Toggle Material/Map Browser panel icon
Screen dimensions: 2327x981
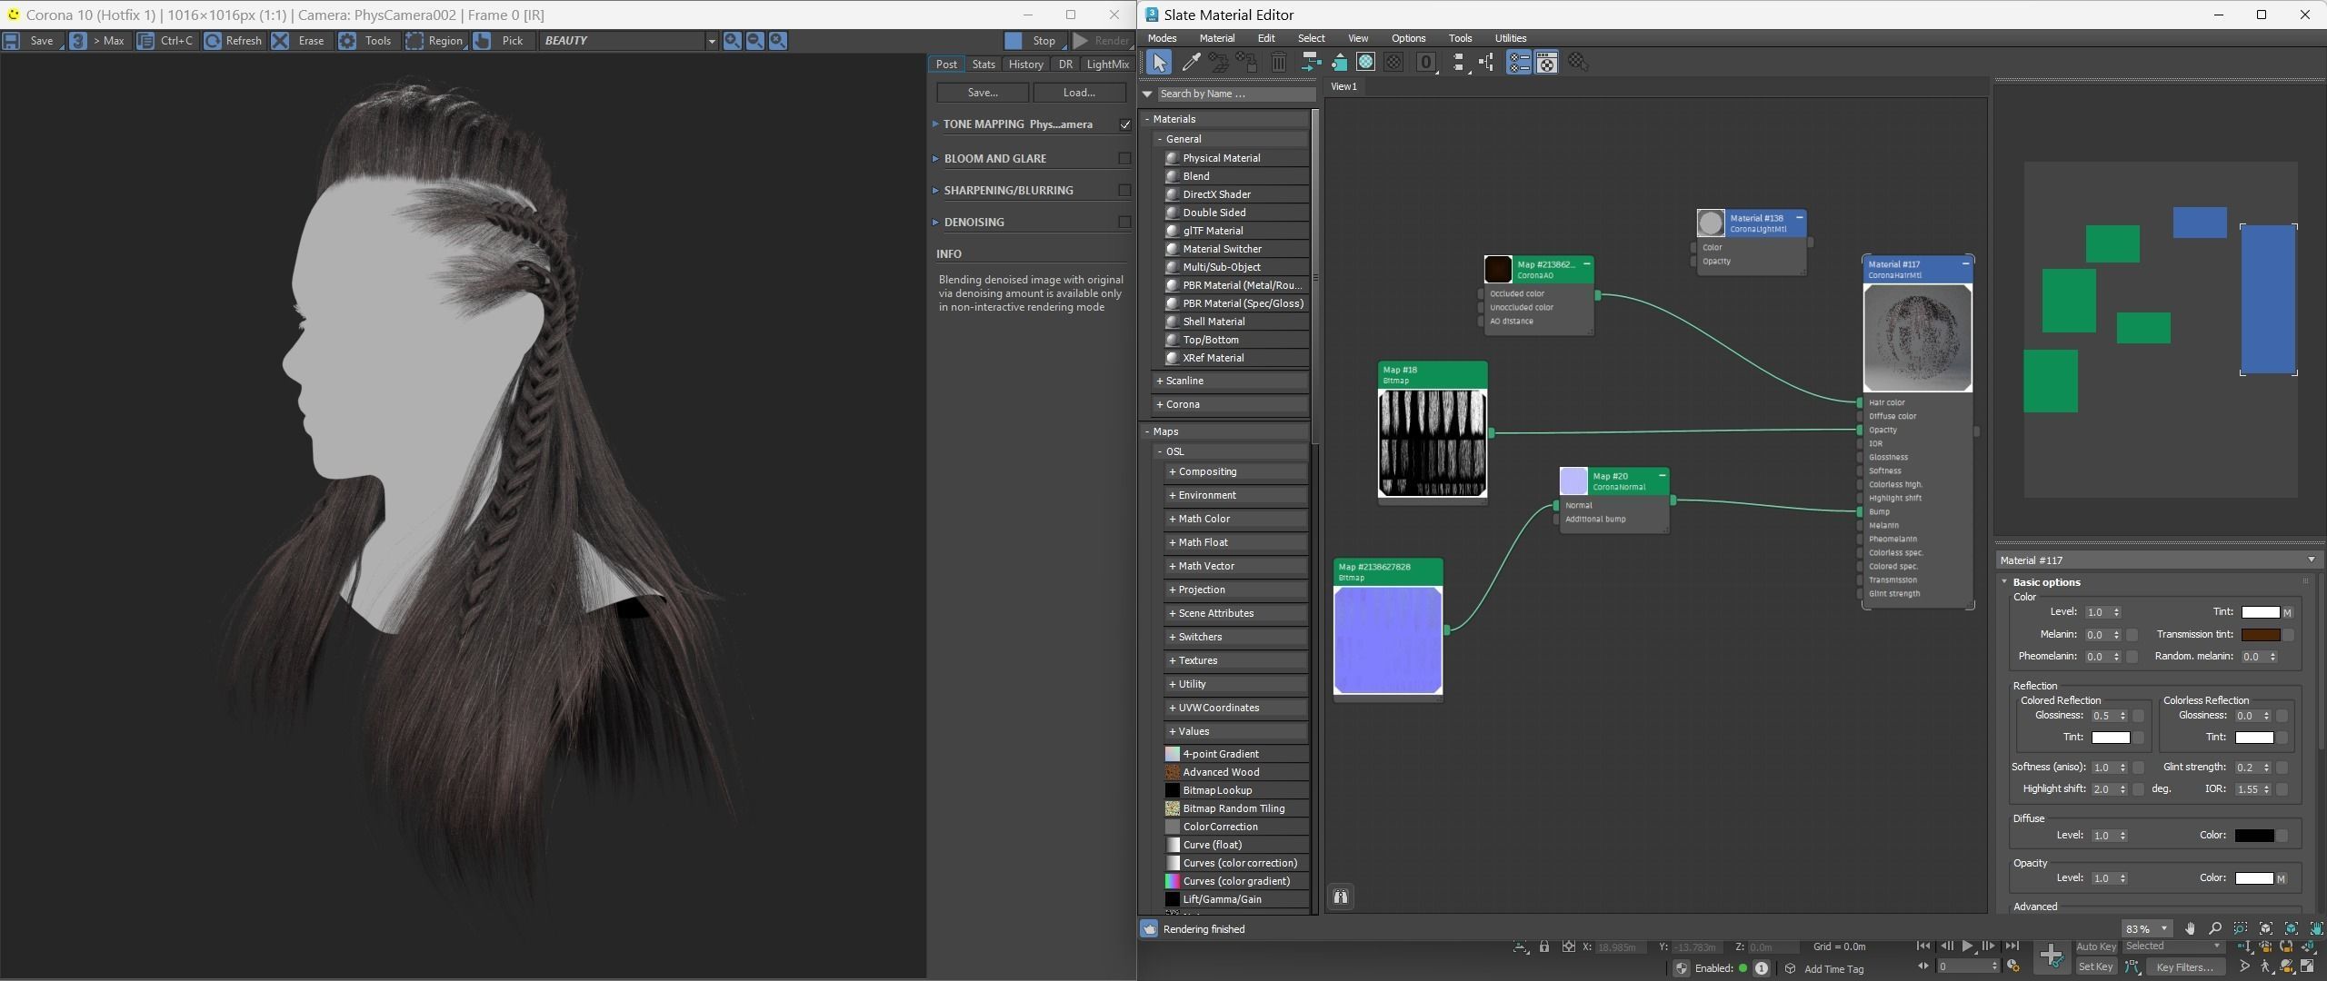coord(1519,62)
